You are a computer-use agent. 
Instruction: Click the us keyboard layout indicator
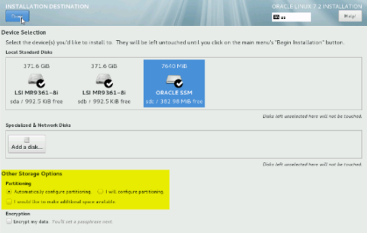(292, 17)
